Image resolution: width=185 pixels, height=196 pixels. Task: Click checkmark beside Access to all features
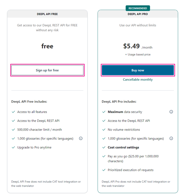[13, 112]
